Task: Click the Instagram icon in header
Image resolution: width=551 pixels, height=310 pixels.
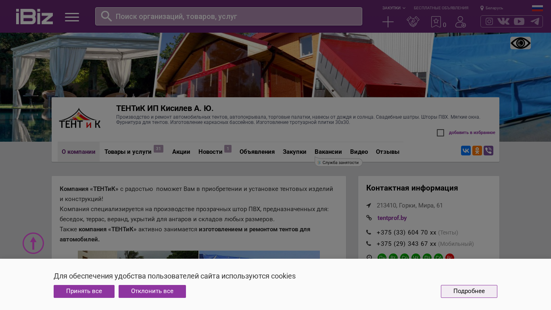Action: [489, 21]
